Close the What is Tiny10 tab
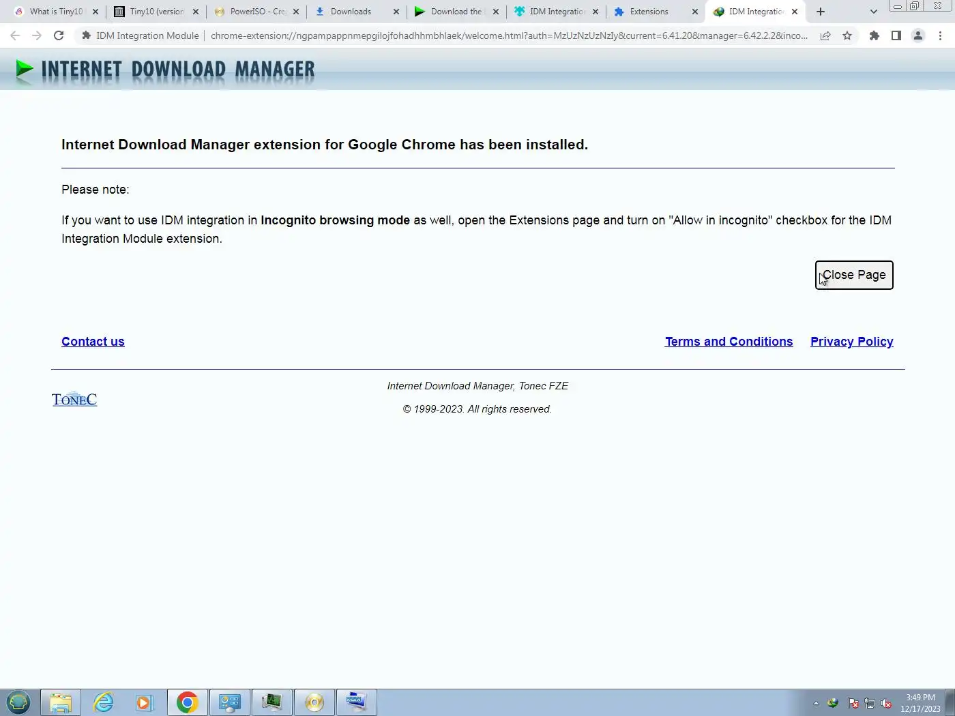Viewport: 955px width, 716px height. click(x=95, y=12)
